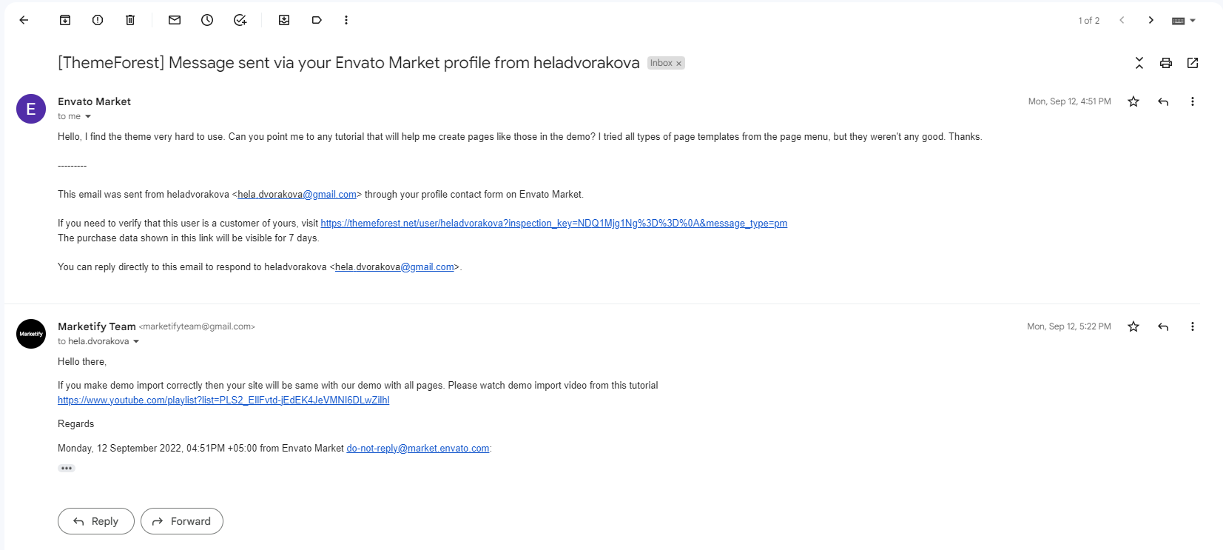This screenshot has height=550, width=1223.
Task: Expand details next to hela.dvorakova recipient
Action: [136, 342]
